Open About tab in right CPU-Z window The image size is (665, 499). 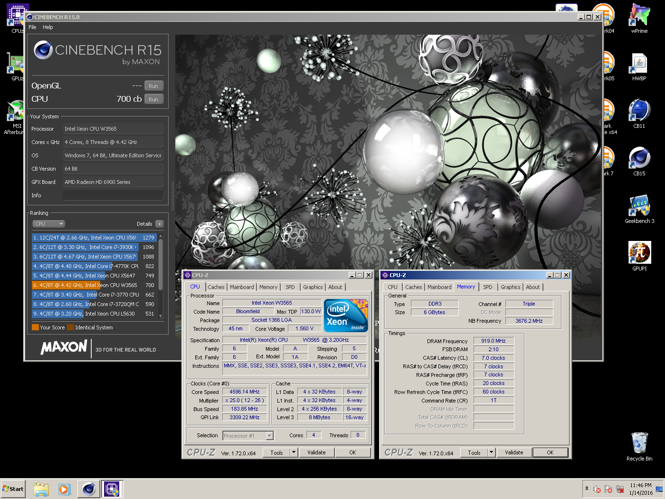(533, 287)
